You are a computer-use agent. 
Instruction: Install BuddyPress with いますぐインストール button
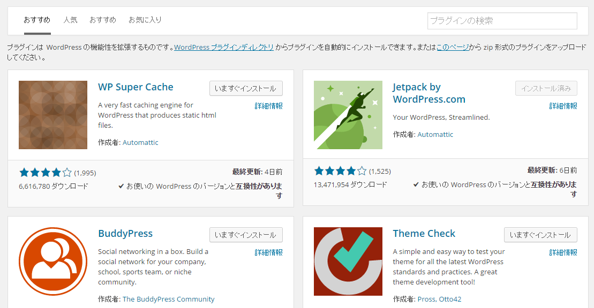(246, 235)
